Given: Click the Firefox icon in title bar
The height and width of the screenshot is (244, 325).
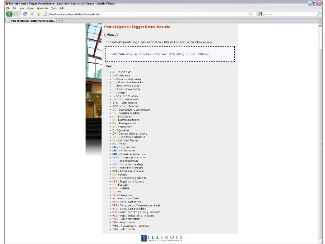Looking at the screenshot, I should (x=7, y=4).
